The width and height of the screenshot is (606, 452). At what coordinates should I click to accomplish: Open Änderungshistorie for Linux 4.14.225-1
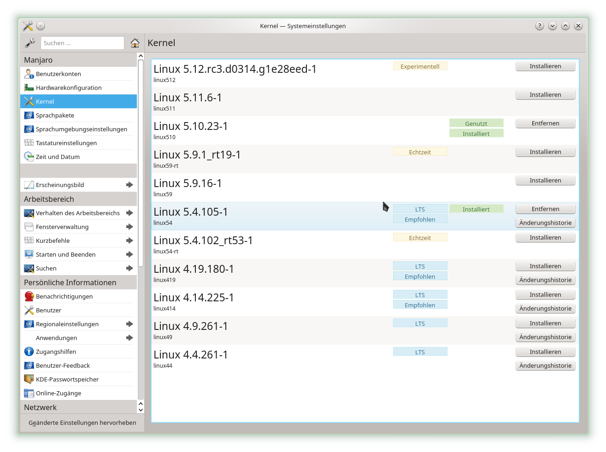(x=545, y=308)
